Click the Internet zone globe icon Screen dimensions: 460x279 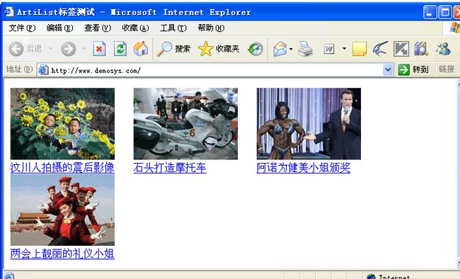[371, 276]
